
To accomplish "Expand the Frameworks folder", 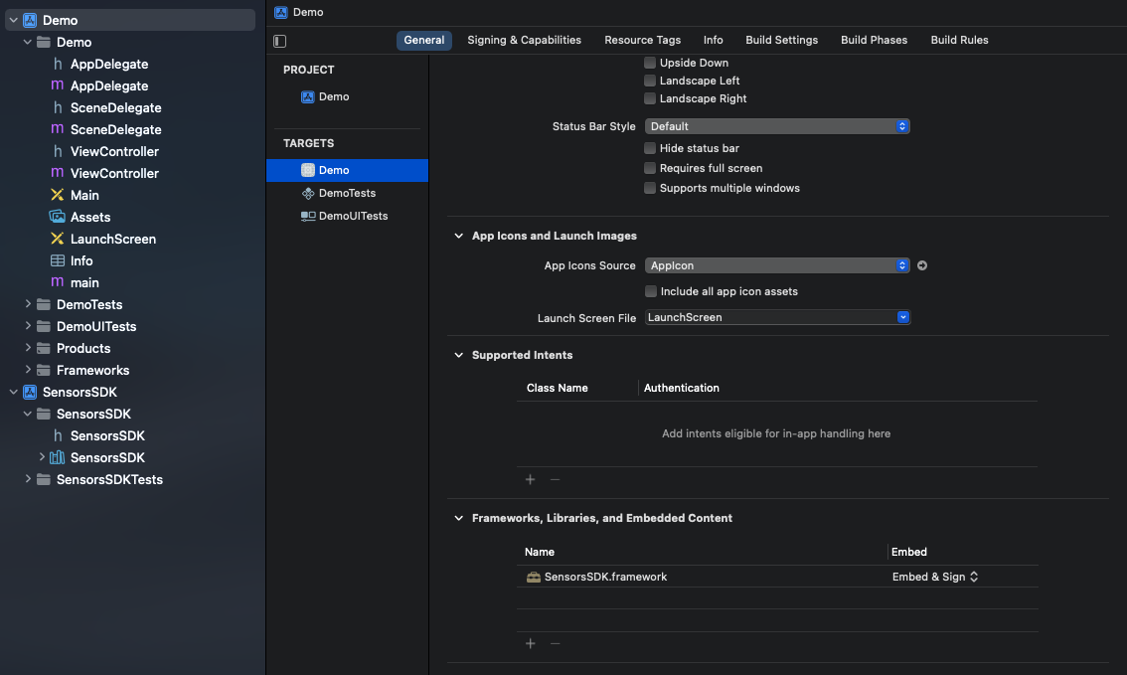I will (28, 370).
